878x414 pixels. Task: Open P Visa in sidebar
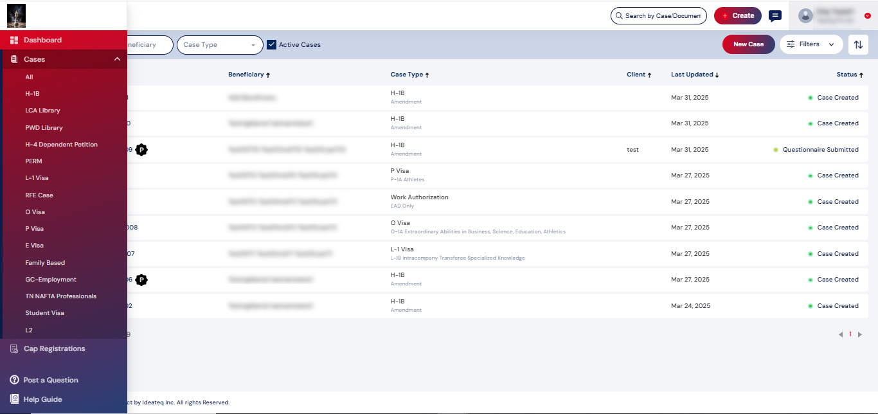coord(34,229)
